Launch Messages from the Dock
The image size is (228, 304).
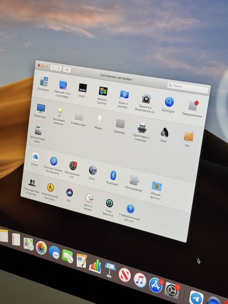(x=54, y=252)
